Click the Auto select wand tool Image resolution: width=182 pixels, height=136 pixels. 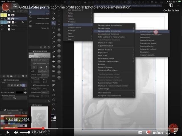53,32
